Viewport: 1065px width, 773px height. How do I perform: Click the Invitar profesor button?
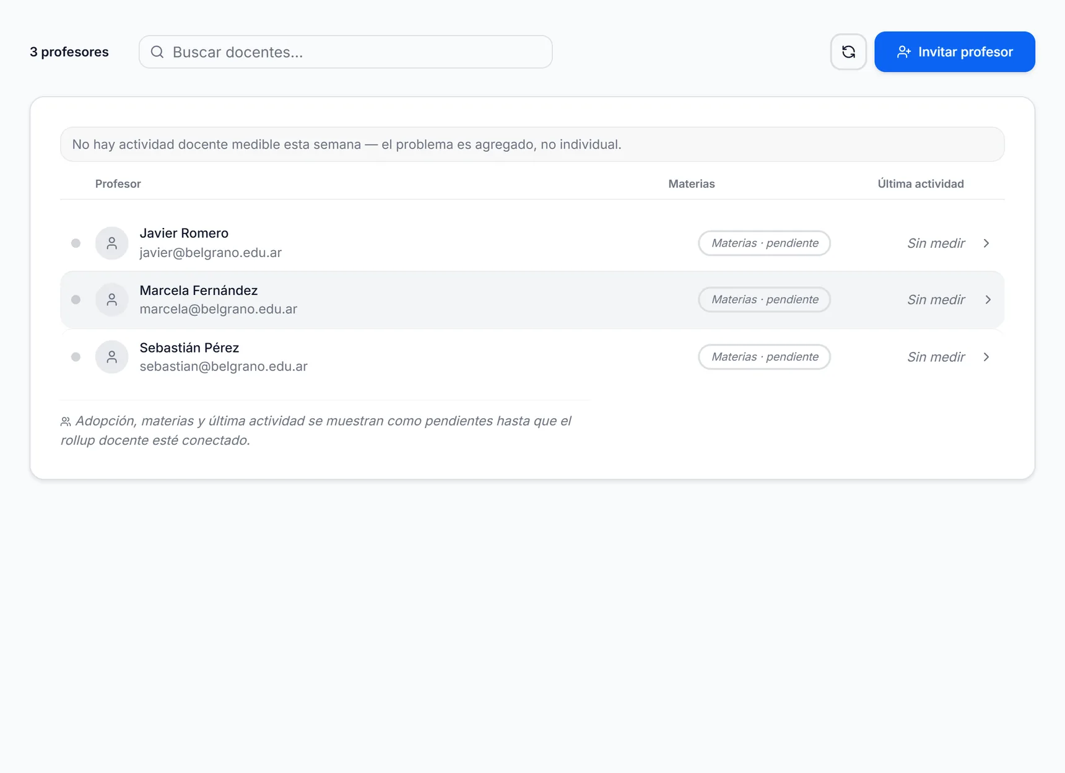(955, 52)
